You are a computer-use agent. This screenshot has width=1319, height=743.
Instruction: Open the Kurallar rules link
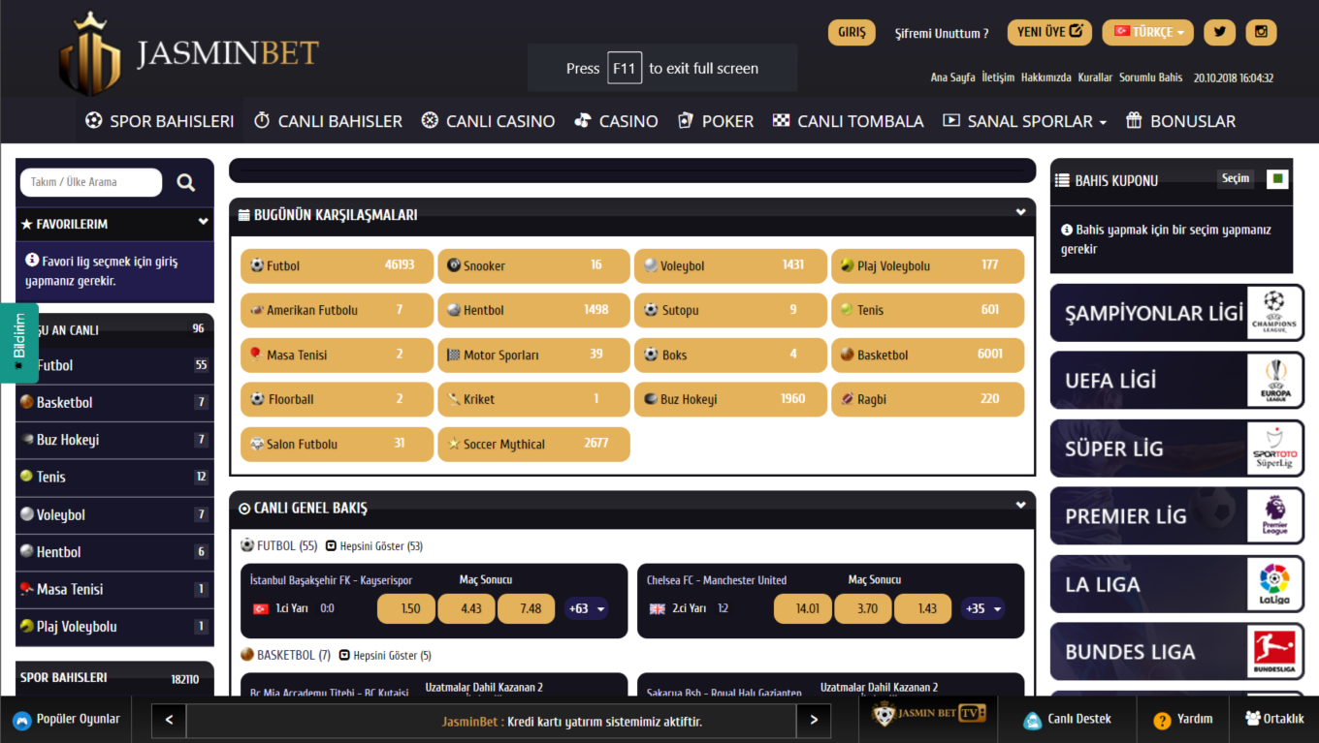[1095, 77]
